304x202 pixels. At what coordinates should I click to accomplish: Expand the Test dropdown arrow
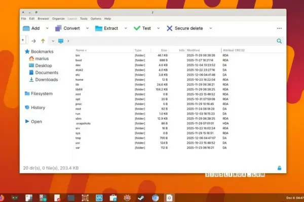pyautogui.click(x=159, y=28)
